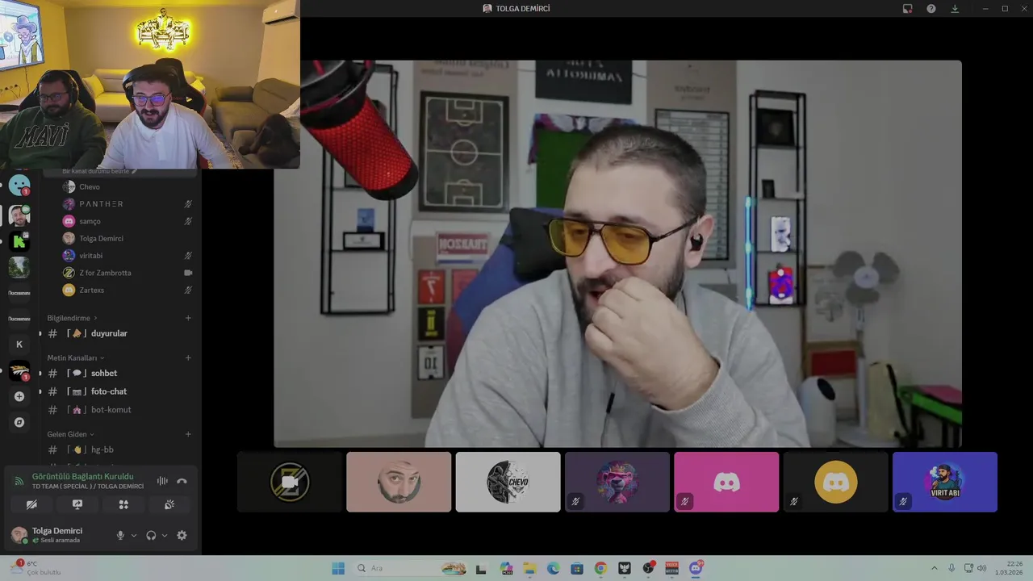Image resolution: width=1033 pixels, height=581 pixels.
Task: Open the sohbet text channel
Action: [x=120, y=373]
